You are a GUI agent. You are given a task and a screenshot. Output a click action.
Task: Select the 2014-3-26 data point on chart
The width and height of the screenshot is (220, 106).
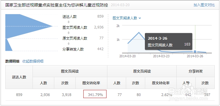195,51
